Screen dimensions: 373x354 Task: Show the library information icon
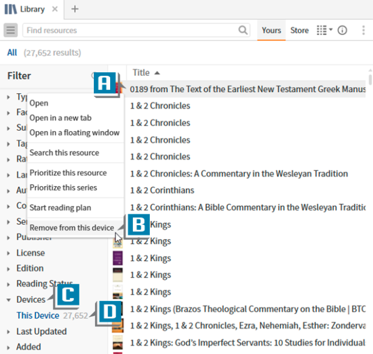342,30
